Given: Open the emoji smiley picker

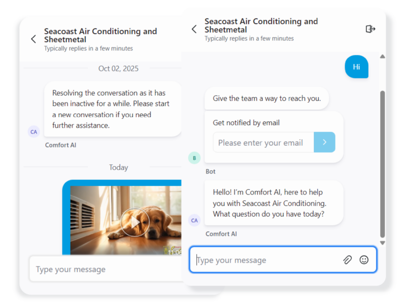Looking at the screenshot, I should click(x=364, y=260).
